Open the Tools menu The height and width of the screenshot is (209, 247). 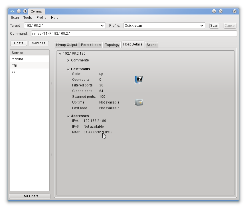[x=28, y=18]
